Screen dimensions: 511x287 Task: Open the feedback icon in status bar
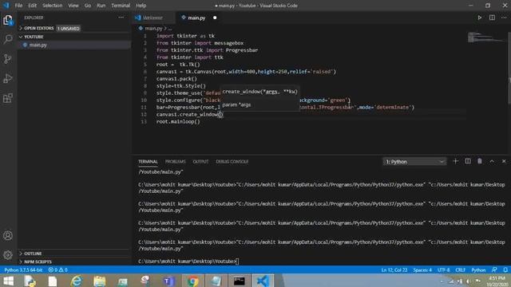[x=494, y=270]
